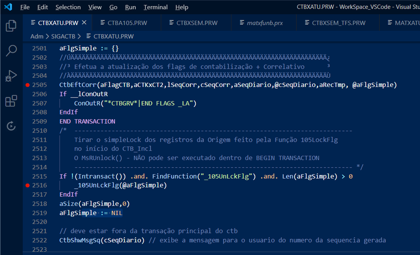Screen dimensions: 420x255
Task: Switch to the matxfunb.prx tab
Action: (265, 23)
